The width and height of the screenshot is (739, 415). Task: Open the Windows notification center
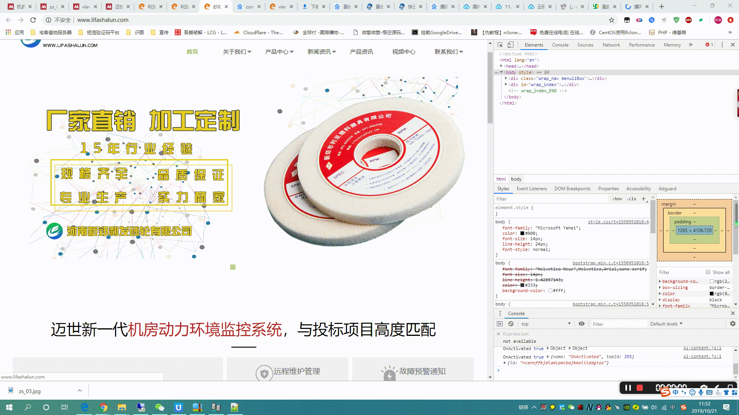(x=726, y=407)
